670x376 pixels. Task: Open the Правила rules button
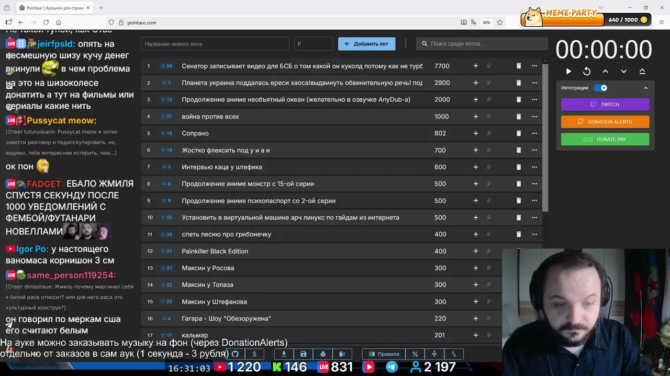click(x=384, y=354)
